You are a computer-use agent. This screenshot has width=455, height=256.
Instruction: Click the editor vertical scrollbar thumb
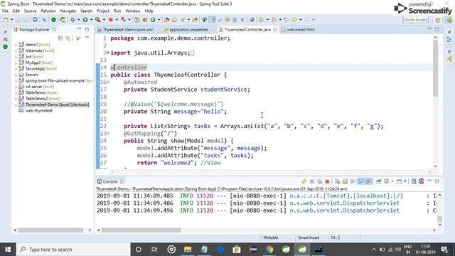pyautogui.click(x=435, y=68)
